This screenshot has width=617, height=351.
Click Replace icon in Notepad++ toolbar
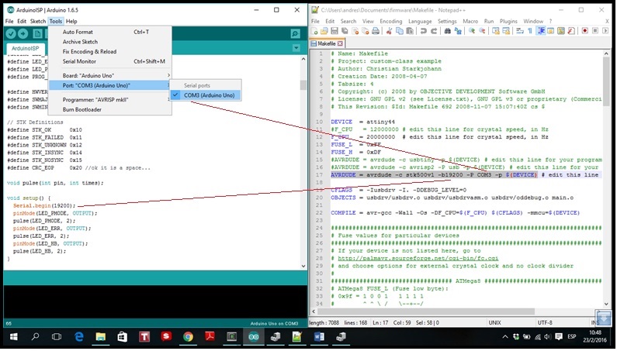(x=458, y=31)
